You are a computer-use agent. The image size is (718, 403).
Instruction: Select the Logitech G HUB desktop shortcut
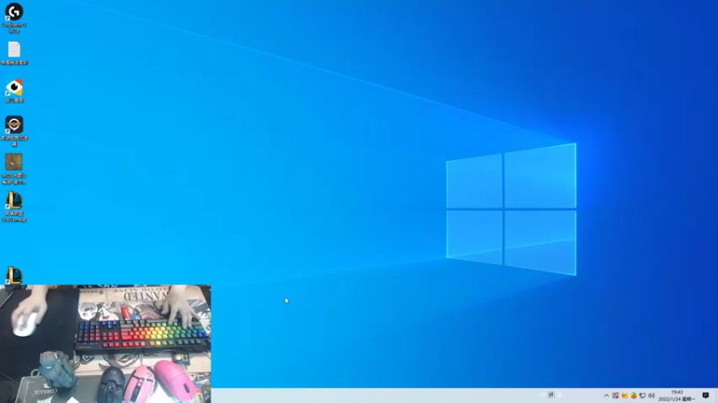(14, 17)
